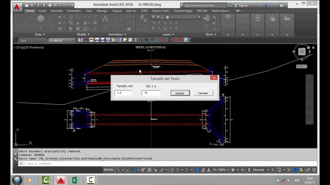
Task: Click the Workspace Switching gear in status bar
Action: pyautogui.click(x=233, y=170)
